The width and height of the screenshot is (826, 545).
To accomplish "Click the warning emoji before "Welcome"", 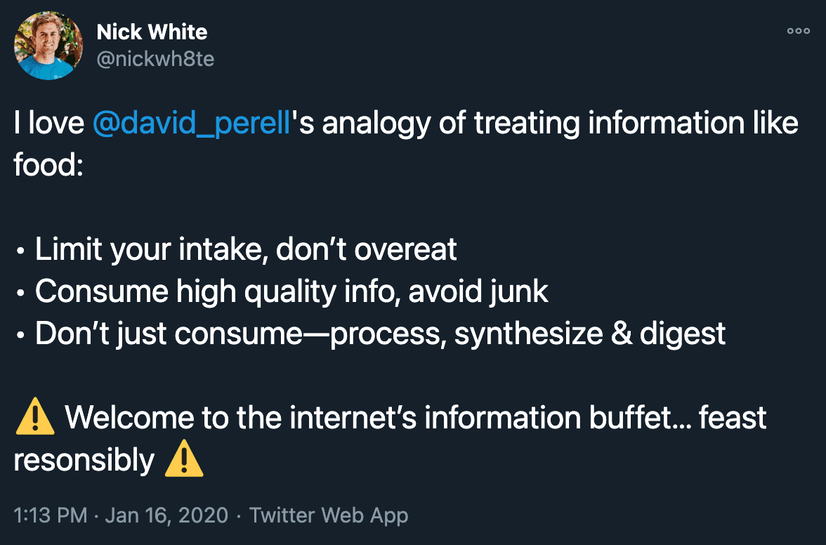I will 35,416.
